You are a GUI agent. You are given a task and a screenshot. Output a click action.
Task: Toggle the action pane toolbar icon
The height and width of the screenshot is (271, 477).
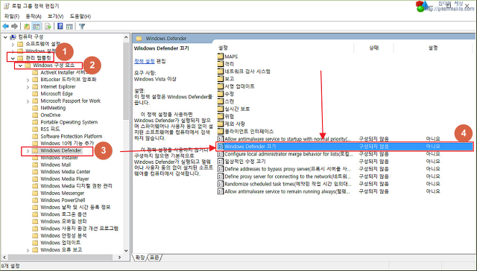click(x=69, y=27)
